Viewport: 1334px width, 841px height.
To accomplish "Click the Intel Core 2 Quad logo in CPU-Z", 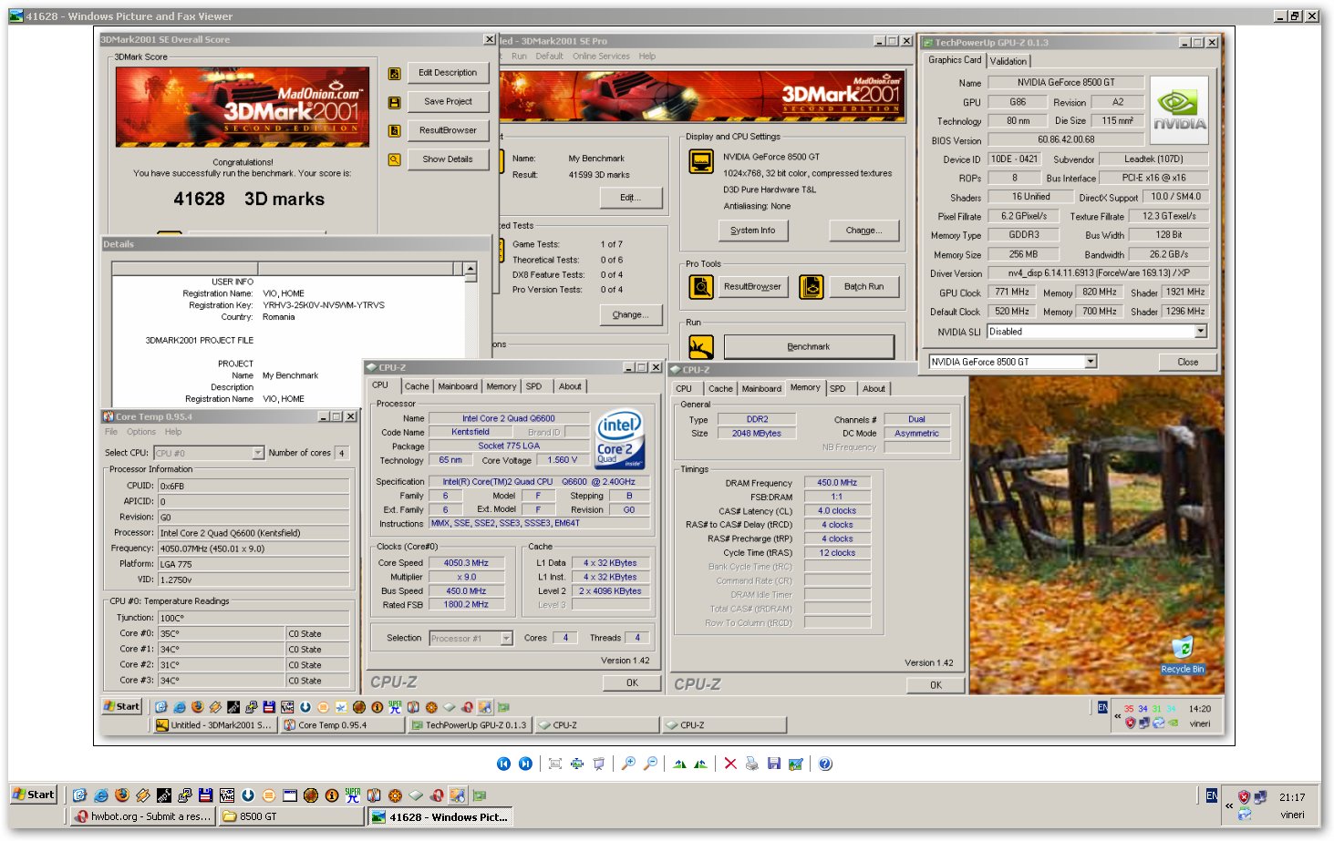I will (620, 440).
